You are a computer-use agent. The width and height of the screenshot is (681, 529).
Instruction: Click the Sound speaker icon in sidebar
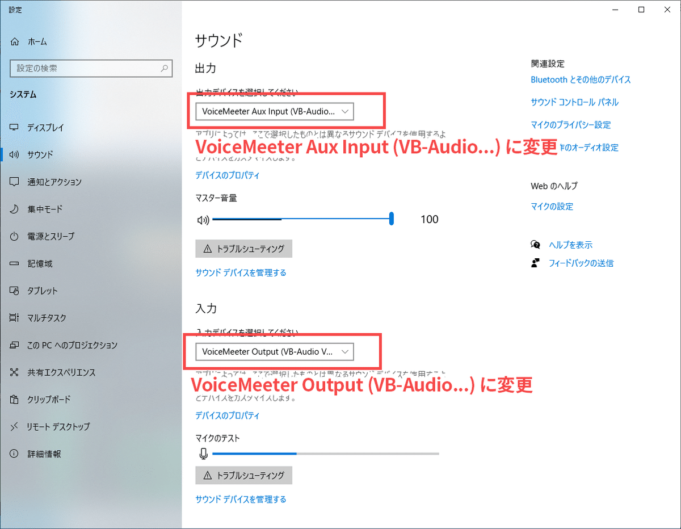[15, 154]
